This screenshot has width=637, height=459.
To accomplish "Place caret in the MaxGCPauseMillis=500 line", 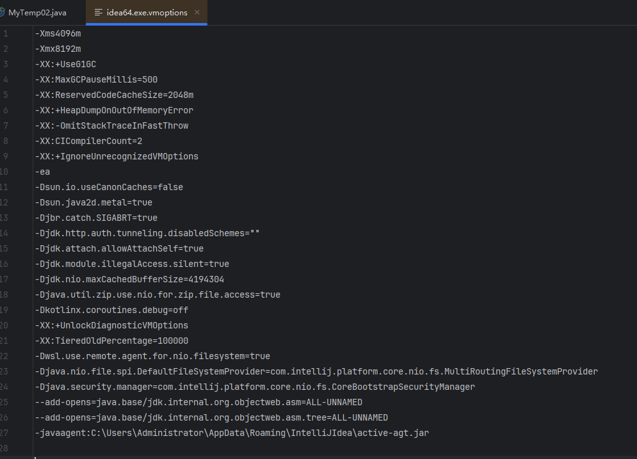I will click(96, 79).
